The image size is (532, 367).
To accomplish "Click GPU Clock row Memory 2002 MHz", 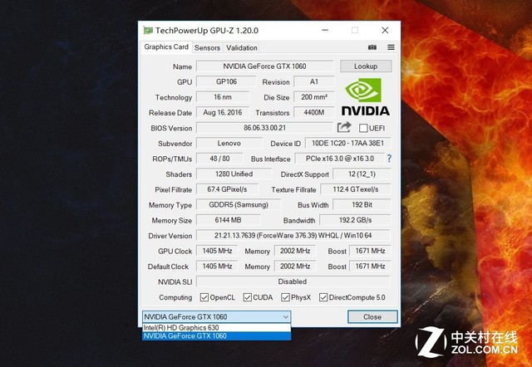I will coord(295,251).
